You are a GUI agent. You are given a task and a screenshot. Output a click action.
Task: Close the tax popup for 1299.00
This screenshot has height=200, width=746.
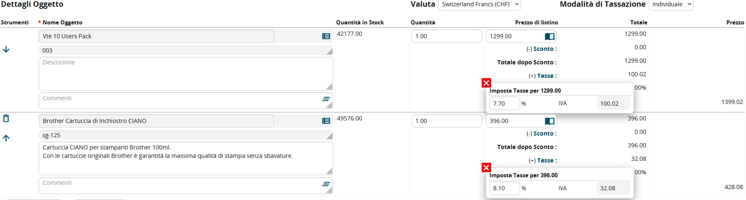[486, 83]
